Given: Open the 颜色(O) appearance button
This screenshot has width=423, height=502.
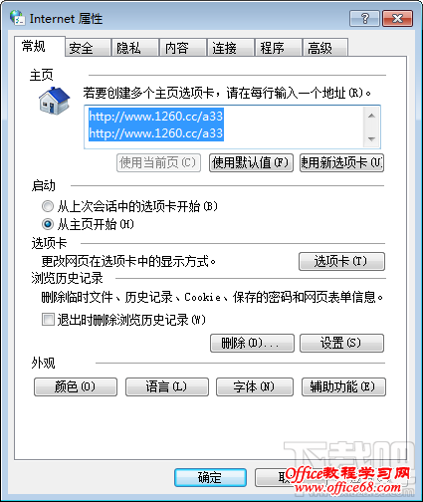Looking at the screenshot, I should 76,386.
